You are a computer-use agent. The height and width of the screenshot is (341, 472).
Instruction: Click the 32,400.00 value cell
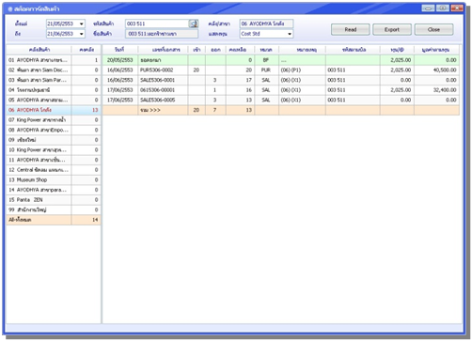click(x=436, y=90)
